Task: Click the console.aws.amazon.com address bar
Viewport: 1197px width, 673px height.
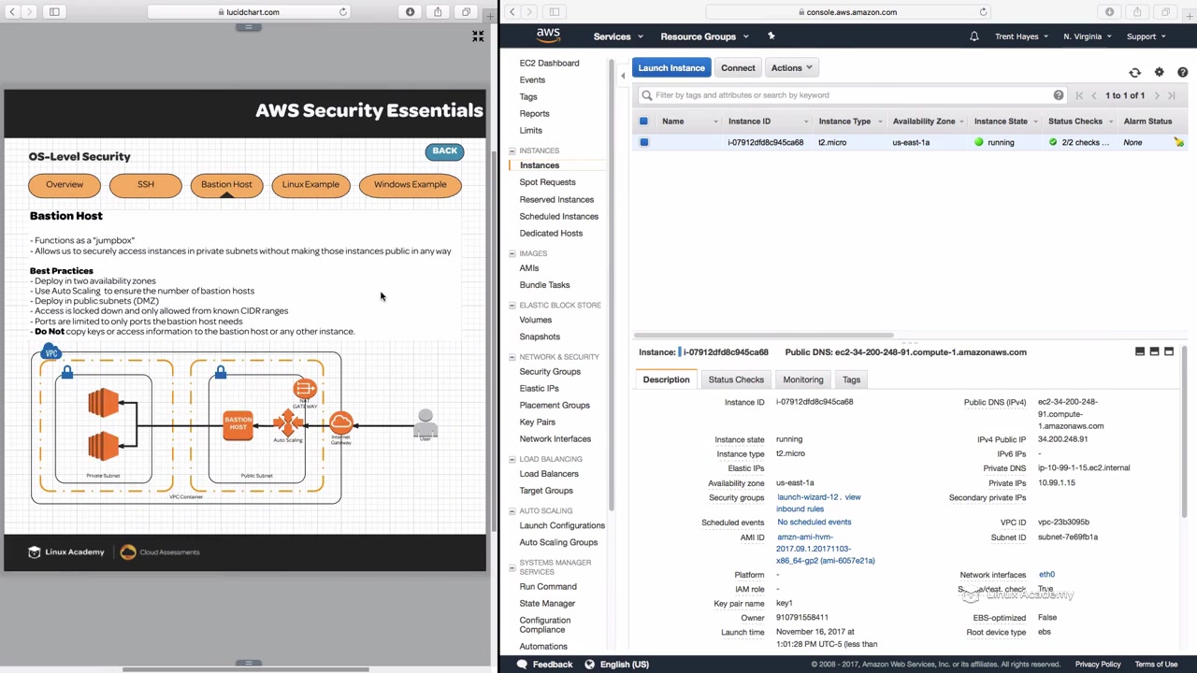Action: pos(849,12)
